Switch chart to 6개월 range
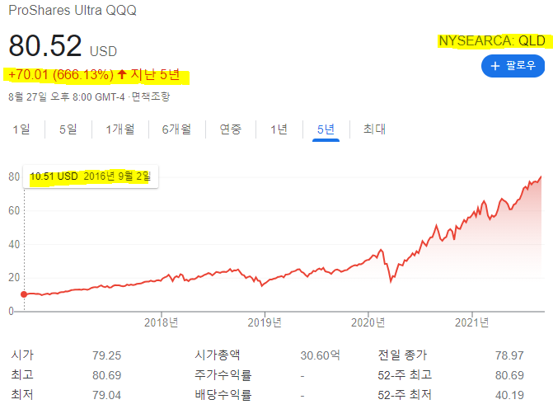Screen dimensions: 553x409 click(x=176, y=129)
